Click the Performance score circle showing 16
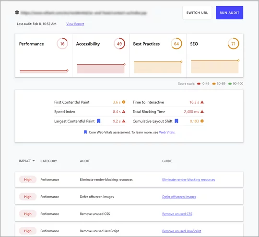 (x=62, y=44)
